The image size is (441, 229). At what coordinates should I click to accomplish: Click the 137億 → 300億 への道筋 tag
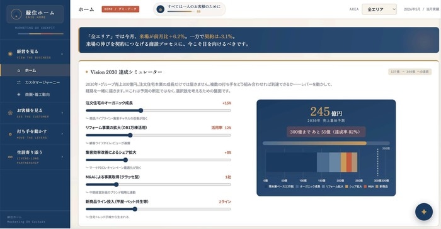(409, 72)
